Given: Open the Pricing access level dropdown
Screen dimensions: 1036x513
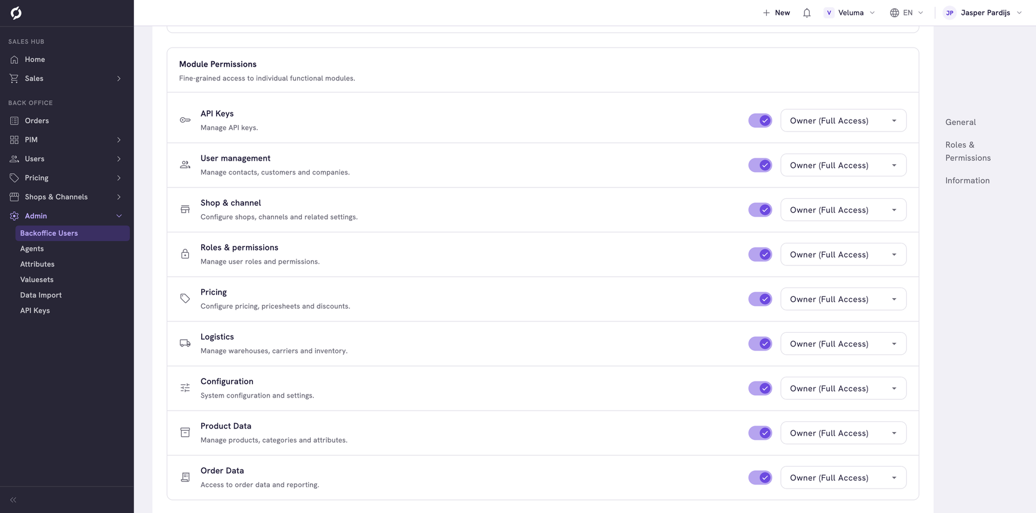Looking at the screenshot, I should click(843, 299).
